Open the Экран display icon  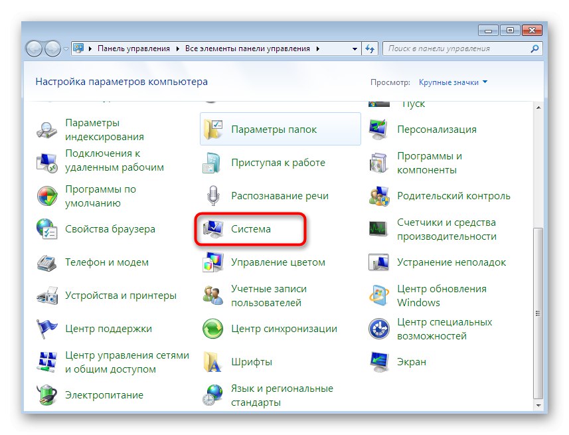pos(379,362)
